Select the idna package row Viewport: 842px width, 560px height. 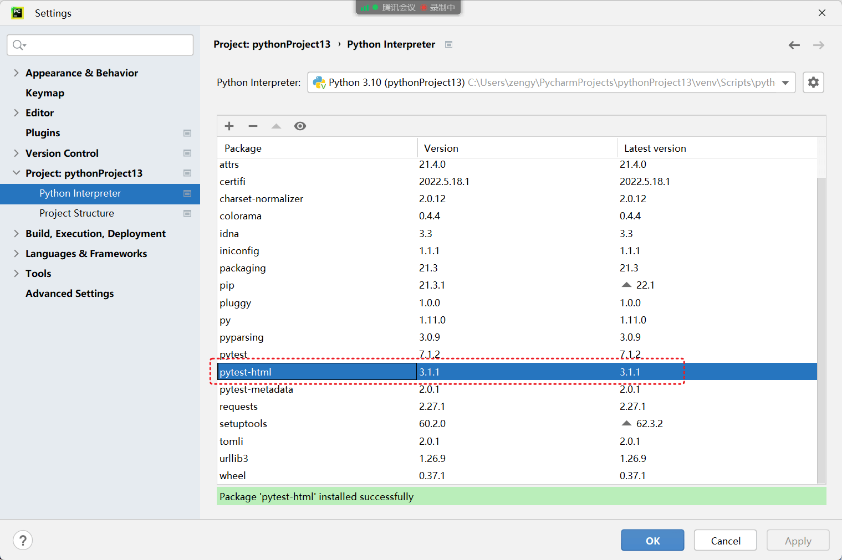point(517,233)
